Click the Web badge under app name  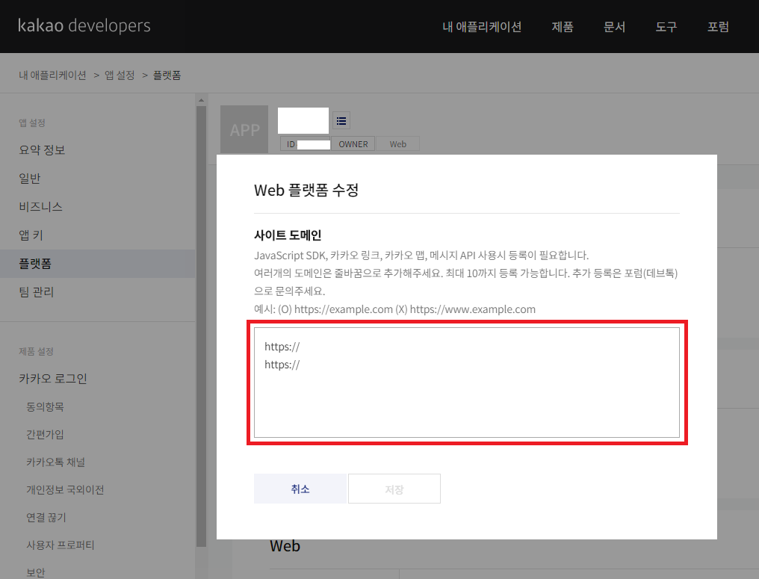[x=398, y=144]
